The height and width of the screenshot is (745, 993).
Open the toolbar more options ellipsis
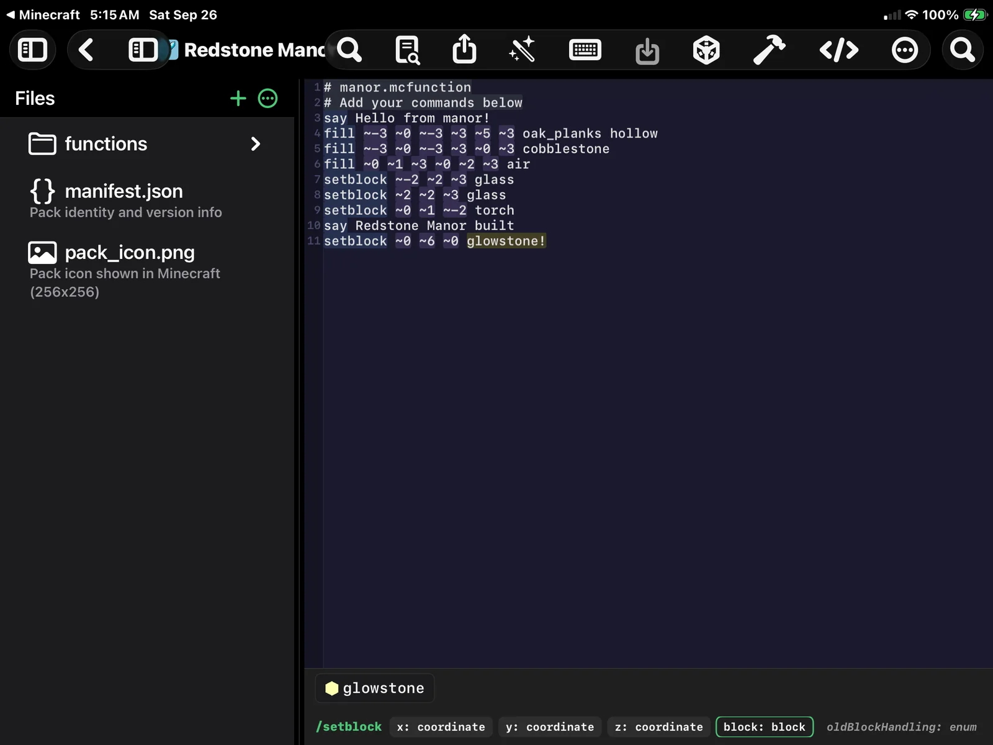point(904,50)
